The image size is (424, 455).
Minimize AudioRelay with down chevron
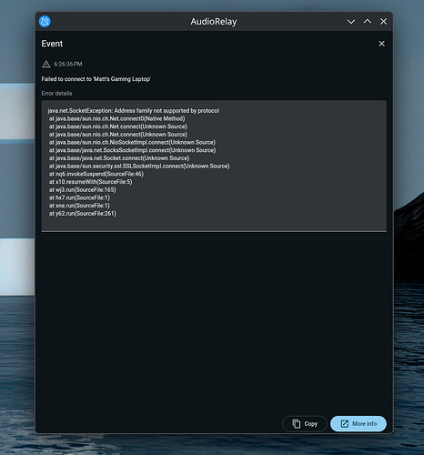(x=351, y=22)
